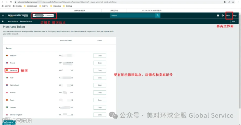Focus the Search input field
Screen dimensions: 241x125
click(x=133, y=15)
